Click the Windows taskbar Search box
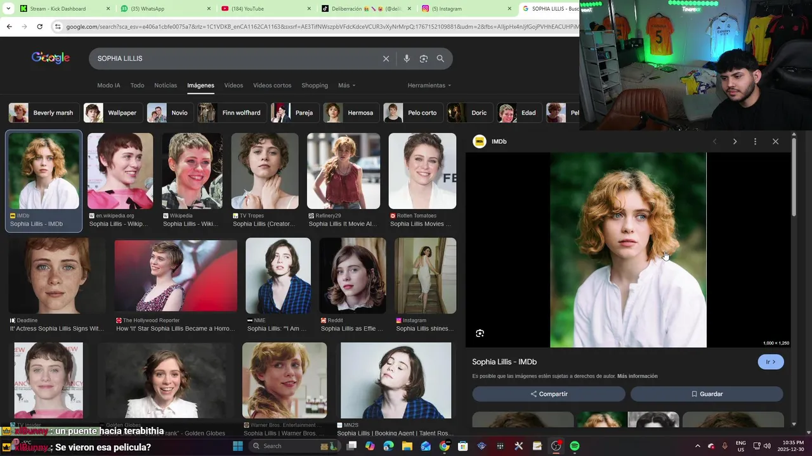The image size is (812, 456). [295, 446]
